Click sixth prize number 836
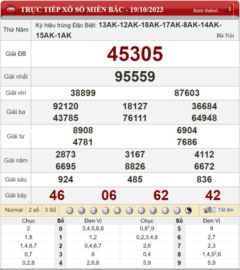 click(204, 179)
